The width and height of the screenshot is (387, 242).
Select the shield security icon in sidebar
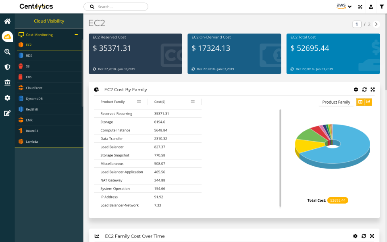pos(7,67)
